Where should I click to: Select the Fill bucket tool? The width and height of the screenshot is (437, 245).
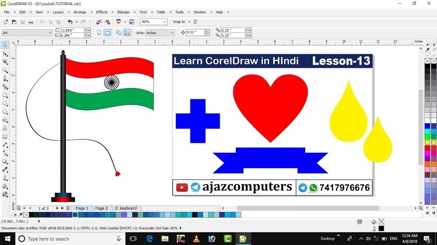(x=5, y=186)
